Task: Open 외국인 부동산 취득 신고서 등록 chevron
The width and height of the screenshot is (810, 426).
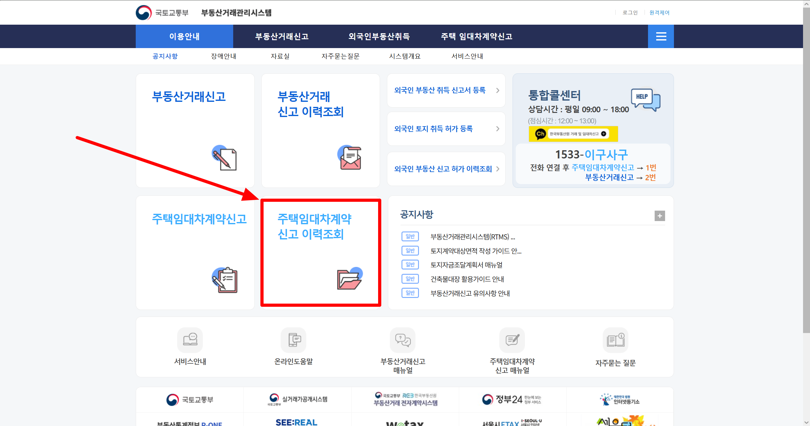Action: point(498,90)
